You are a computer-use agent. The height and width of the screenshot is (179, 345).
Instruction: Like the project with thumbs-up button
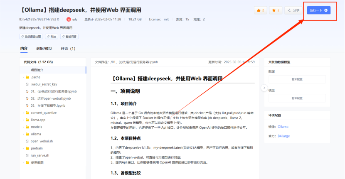click(x=261, y=10)
